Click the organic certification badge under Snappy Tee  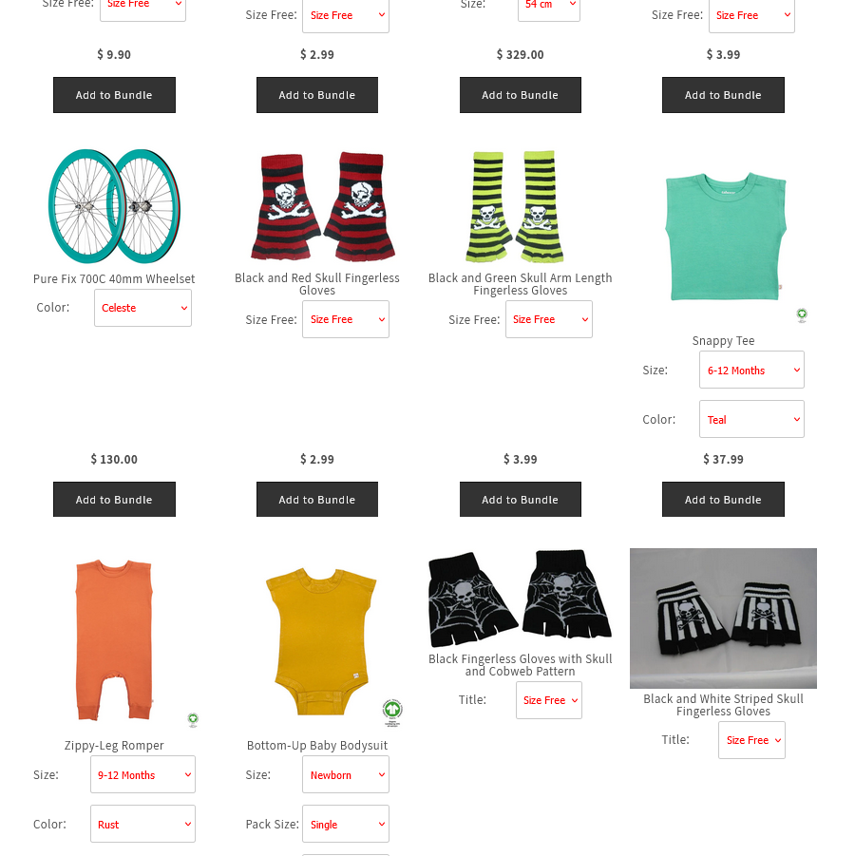coord(802,315)
